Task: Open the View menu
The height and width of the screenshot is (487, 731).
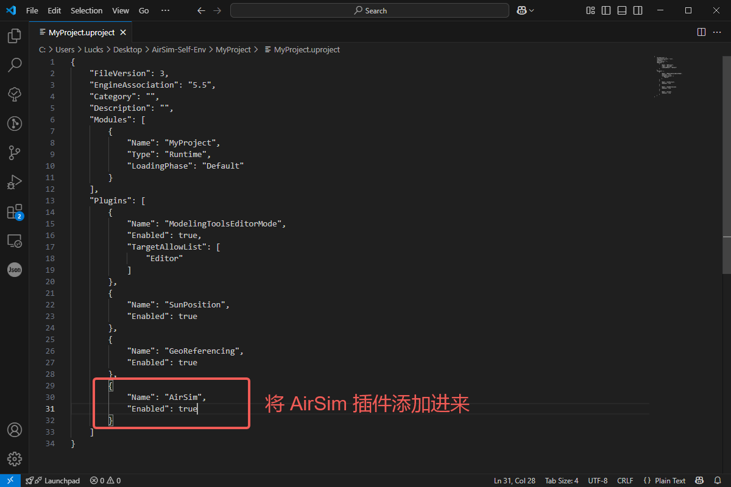Action: point(121,10)
